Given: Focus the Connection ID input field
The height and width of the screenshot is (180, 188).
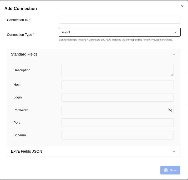Looking at the screenshot, I should 119,20.
